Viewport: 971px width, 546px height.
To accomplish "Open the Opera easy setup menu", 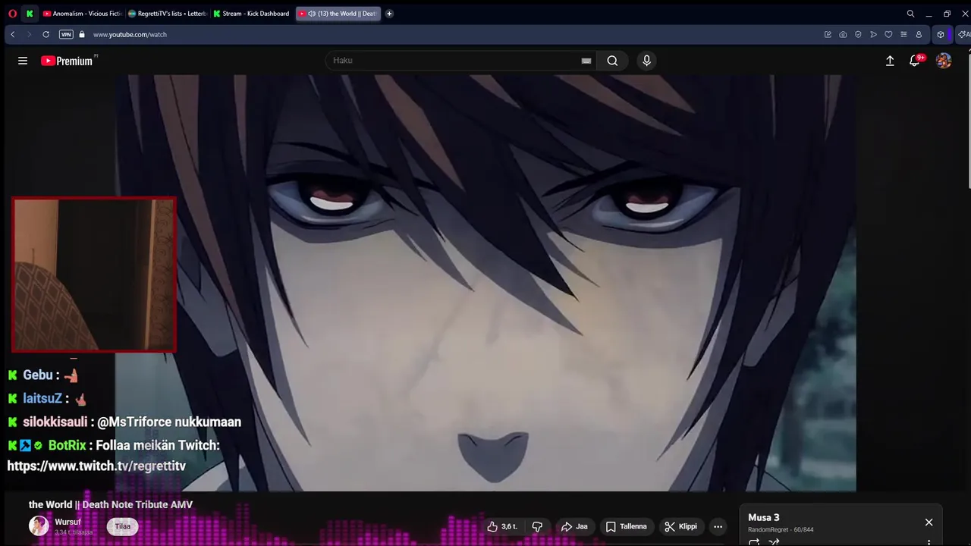I will tap(903, 34).
